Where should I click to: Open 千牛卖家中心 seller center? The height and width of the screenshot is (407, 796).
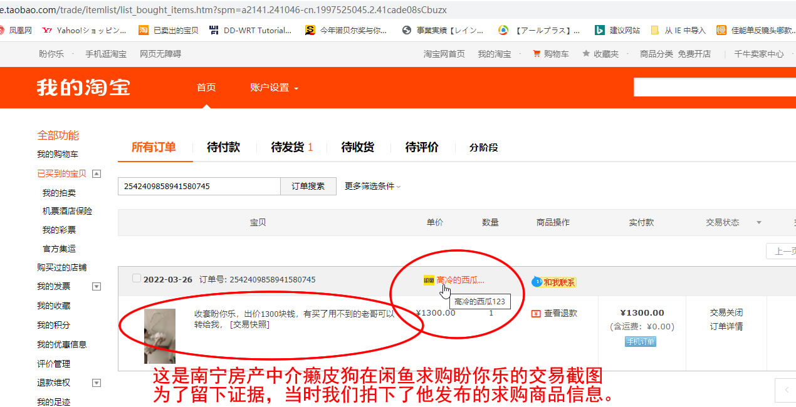pyautogui.click(x=759, y=54)
